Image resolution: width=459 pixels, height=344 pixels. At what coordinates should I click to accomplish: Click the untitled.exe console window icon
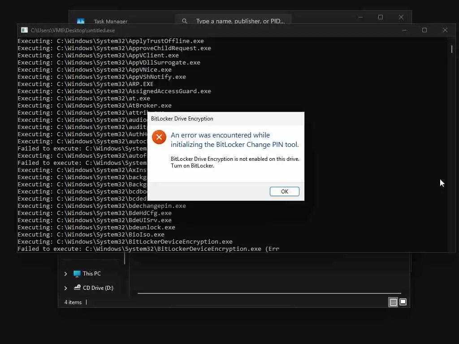coord(24,30)
